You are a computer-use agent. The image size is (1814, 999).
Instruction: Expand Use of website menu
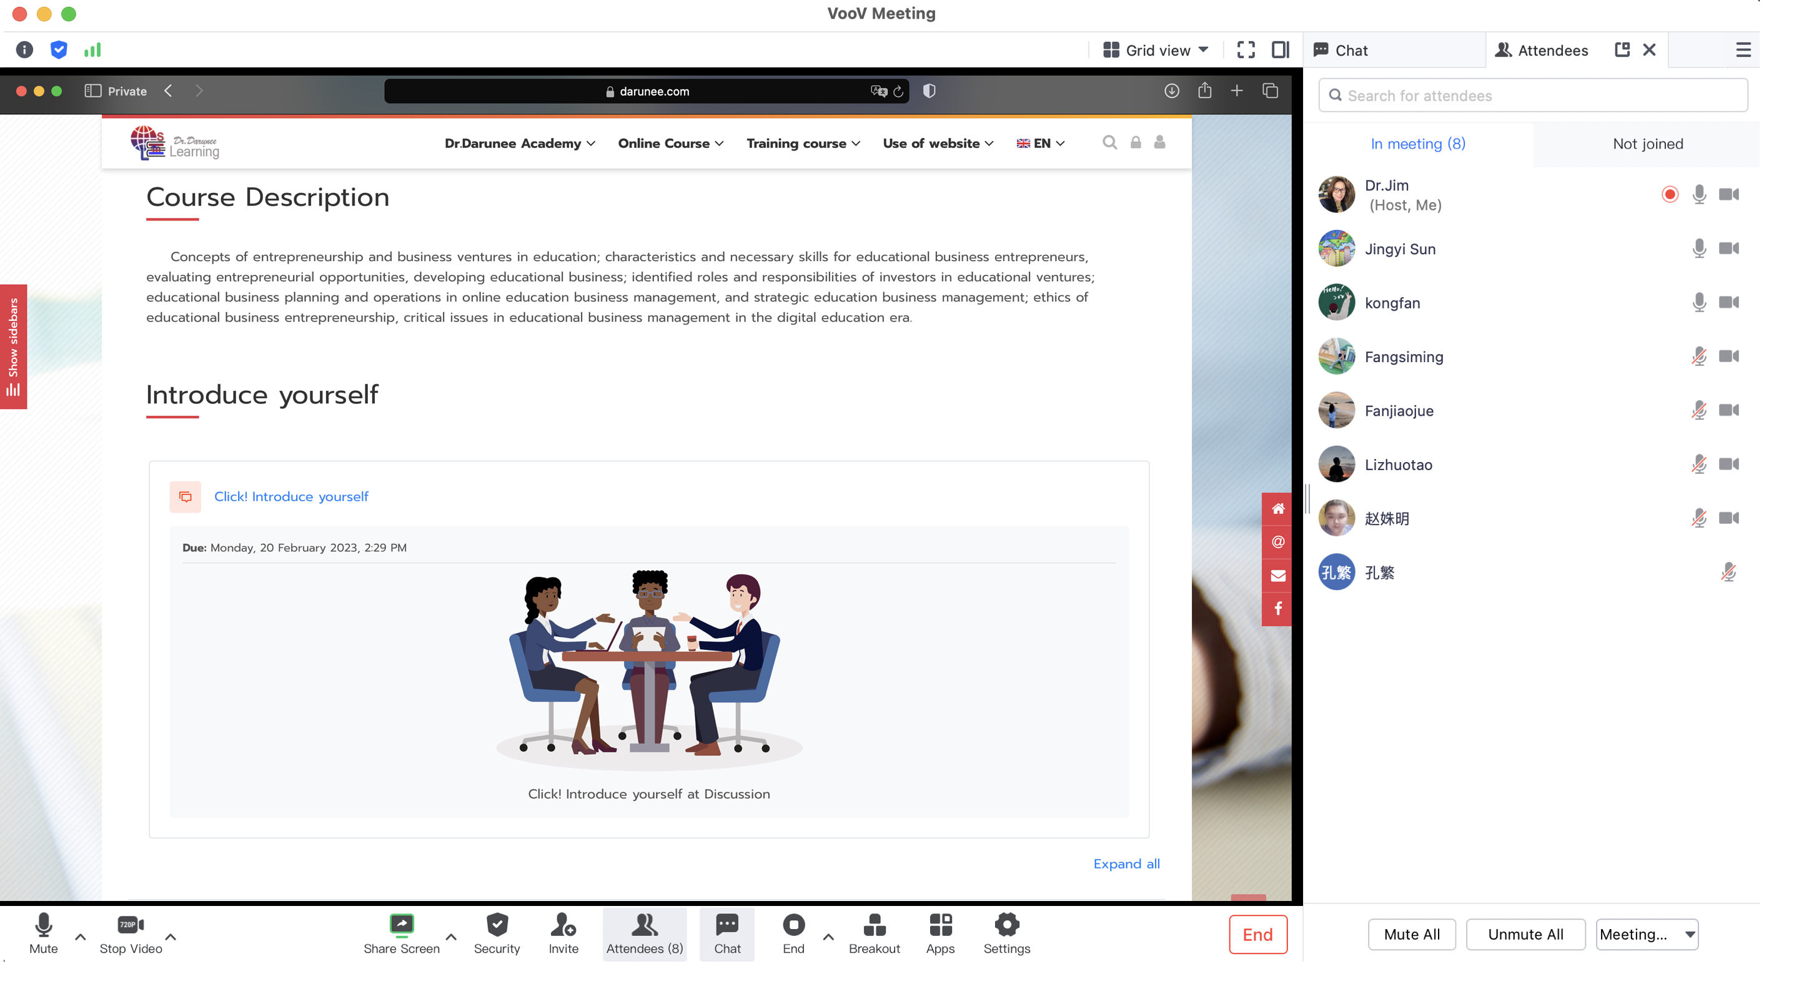(938, 143)
